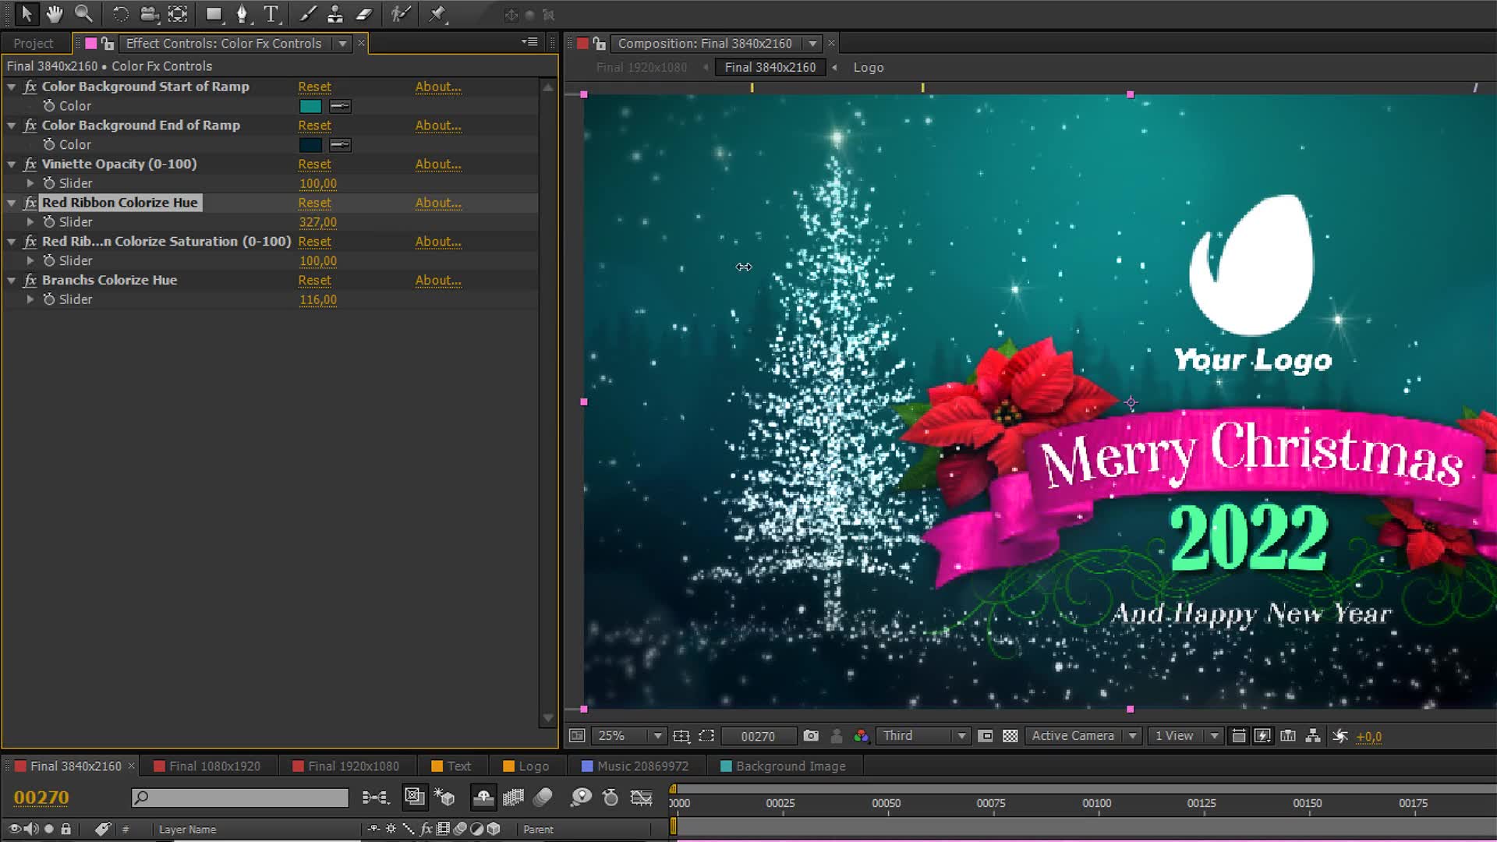Select the Zoom tool in toolbar

tap(82, 13)
